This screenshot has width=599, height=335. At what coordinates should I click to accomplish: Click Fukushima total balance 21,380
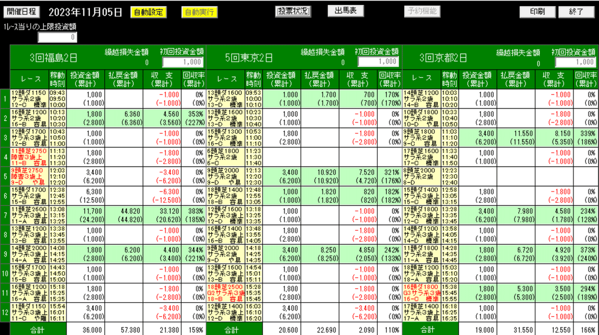[x=162, y=330]
